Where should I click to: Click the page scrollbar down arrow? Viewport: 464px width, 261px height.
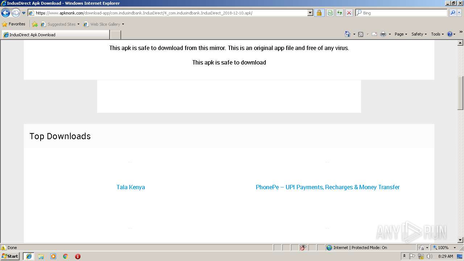[460, 240]
